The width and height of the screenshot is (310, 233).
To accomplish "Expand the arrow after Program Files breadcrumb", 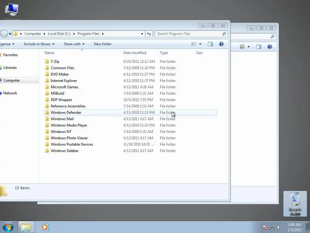I will click(103, 34).
